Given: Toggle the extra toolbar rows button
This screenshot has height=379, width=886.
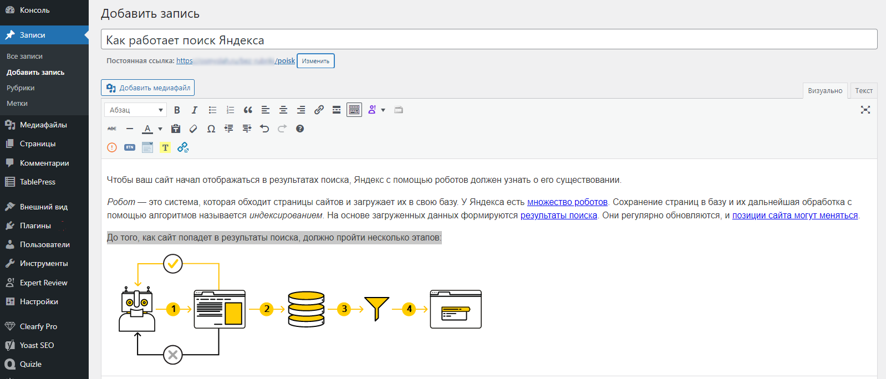Looking at the screenshot, I should (354, 110).
